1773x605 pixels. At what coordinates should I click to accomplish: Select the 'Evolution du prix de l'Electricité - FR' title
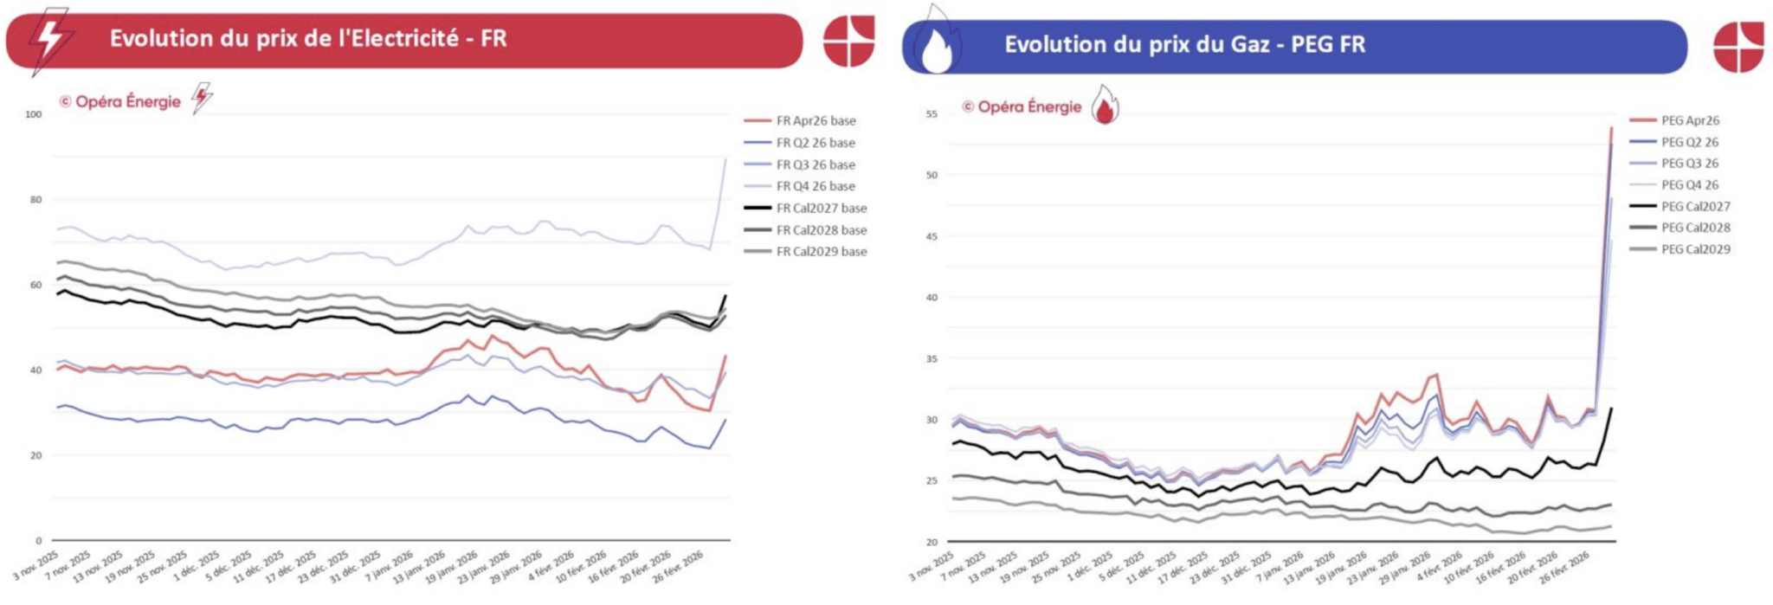(x=307, y=39)
